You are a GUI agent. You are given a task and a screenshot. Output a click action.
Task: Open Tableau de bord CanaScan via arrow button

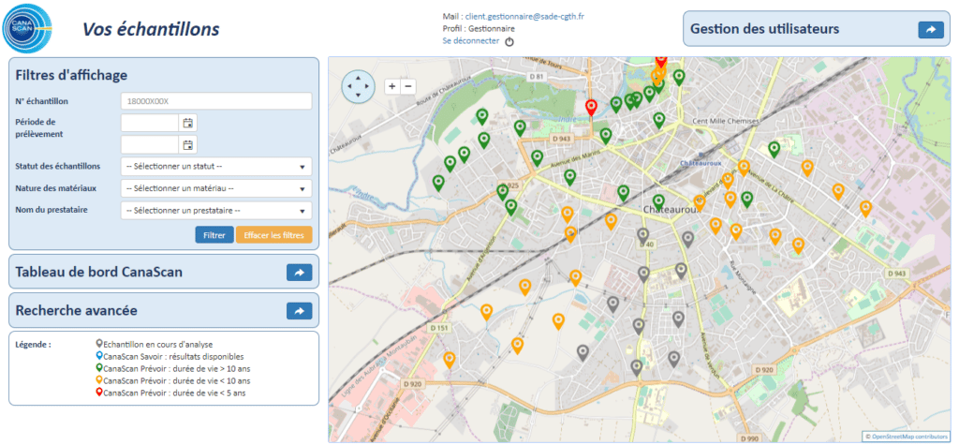[x=299, y=273]
